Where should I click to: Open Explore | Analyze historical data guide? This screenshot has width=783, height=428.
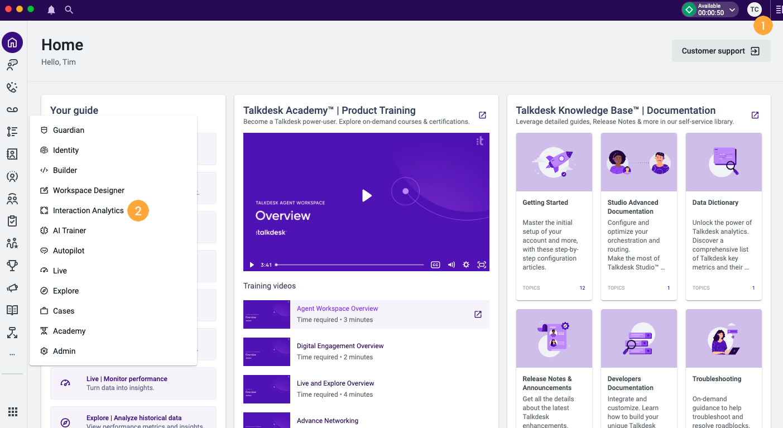(133, 417)
